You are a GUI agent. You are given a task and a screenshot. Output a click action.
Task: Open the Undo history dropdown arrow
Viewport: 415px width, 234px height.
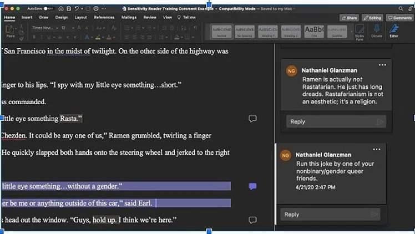coord(82,9)
